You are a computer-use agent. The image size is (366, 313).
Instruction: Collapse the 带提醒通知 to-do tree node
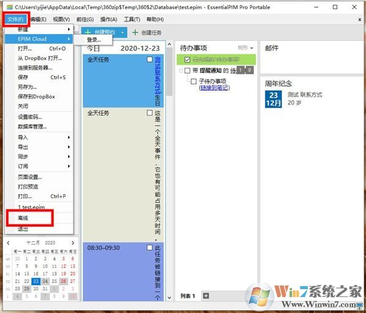(181, 70)
